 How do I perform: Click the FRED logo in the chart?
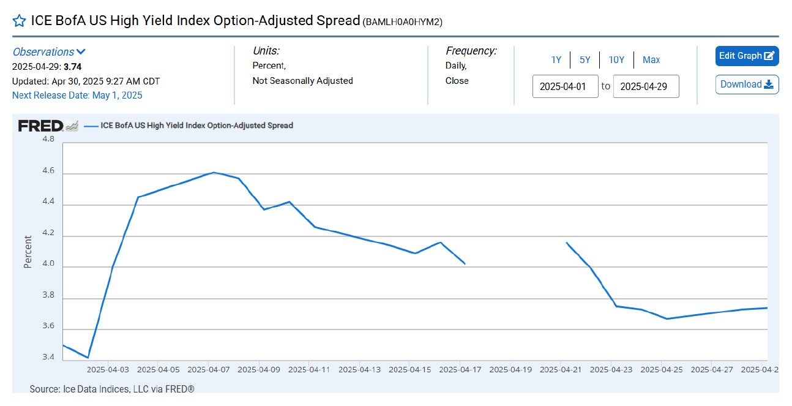tap(40, 126)
